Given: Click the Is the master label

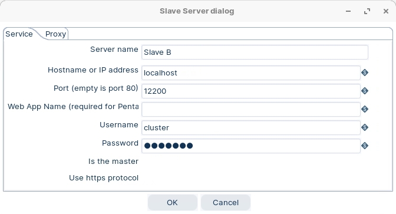Looking at the screenshot, I should tap(113, 161).
